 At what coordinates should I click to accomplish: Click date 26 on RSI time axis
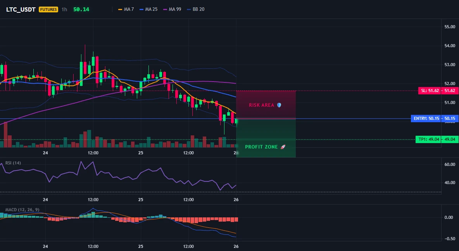click(236, 200)
